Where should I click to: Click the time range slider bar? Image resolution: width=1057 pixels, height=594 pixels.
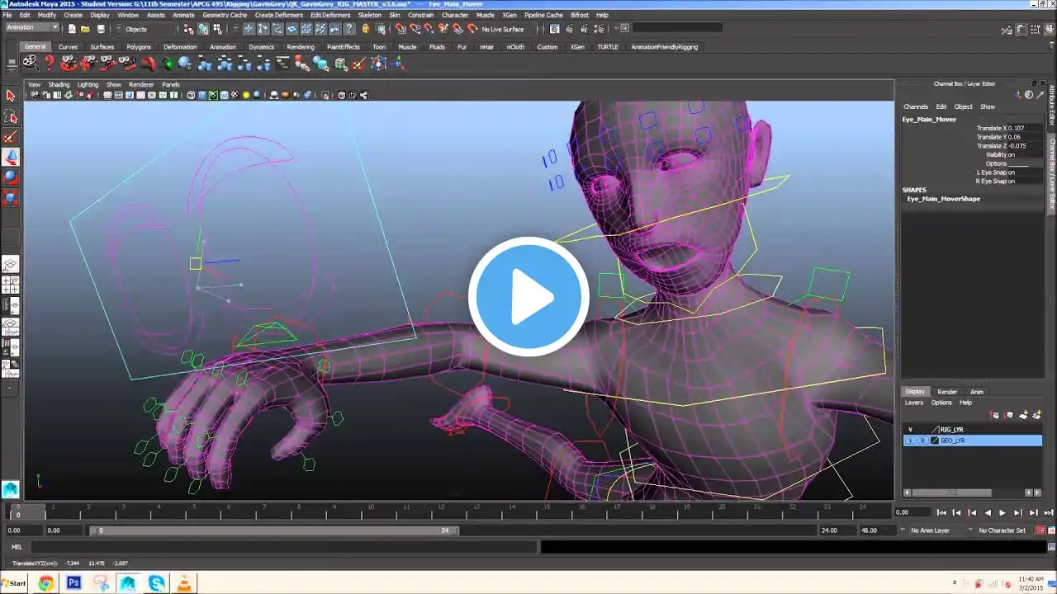273,530
